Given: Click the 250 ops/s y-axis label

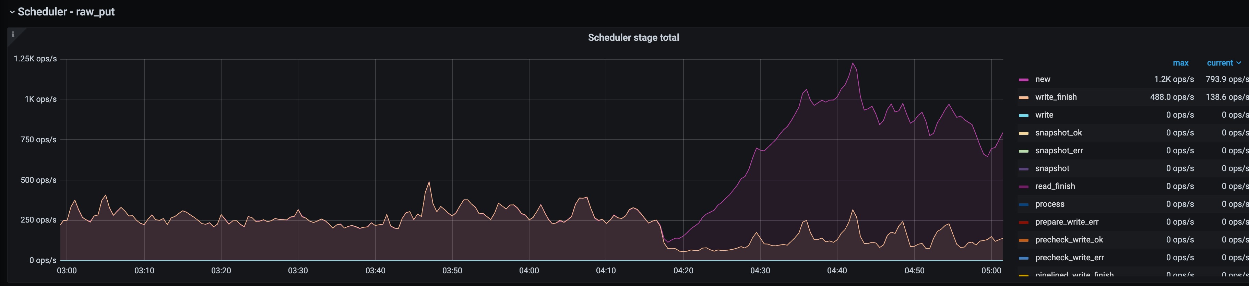Looking at the screenshot, I should tap(38, 220).
